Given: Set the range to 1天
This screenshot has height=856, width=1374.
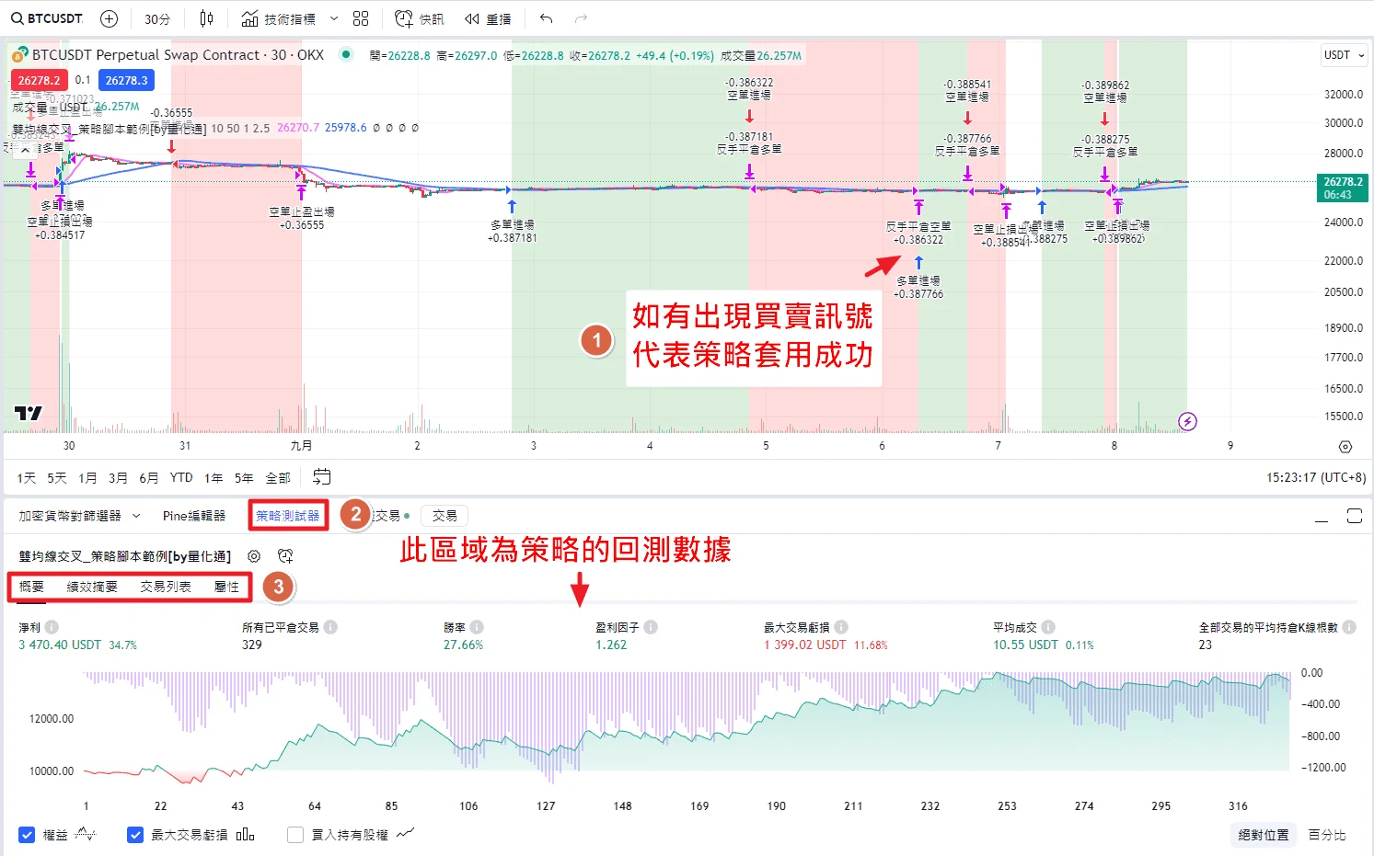Looking at the screenshot, I should (27, 477).
